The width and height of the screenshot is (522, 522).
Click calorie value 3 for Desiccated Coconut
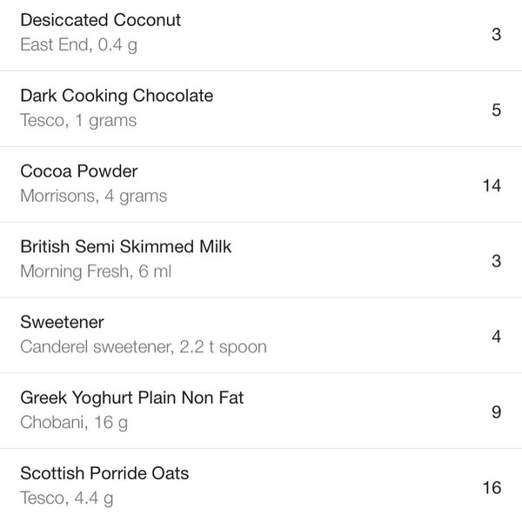click(496, 35)
